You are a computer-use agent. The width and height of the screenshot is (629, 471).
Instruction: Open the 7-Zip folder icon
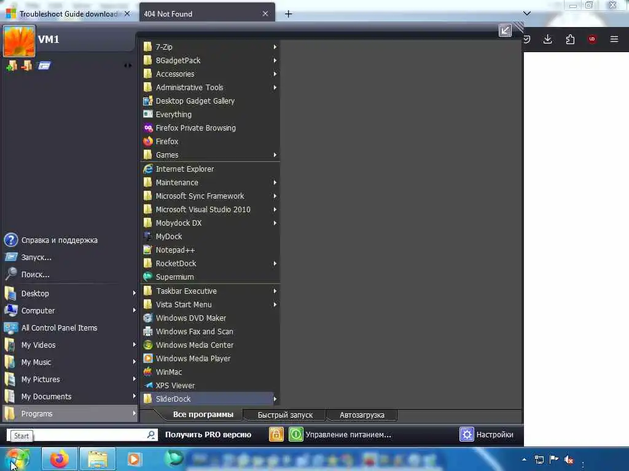point(147,47)
